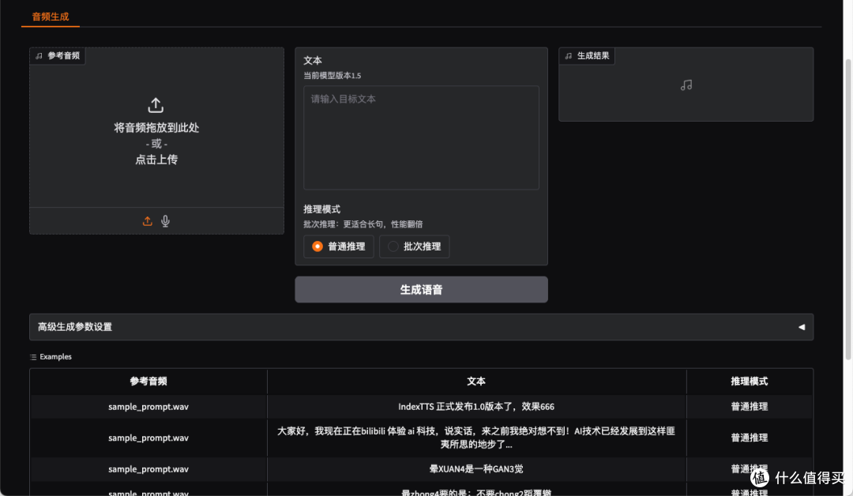Click inside the target text input field
The image size is (853, 496).
click(421, 137)
